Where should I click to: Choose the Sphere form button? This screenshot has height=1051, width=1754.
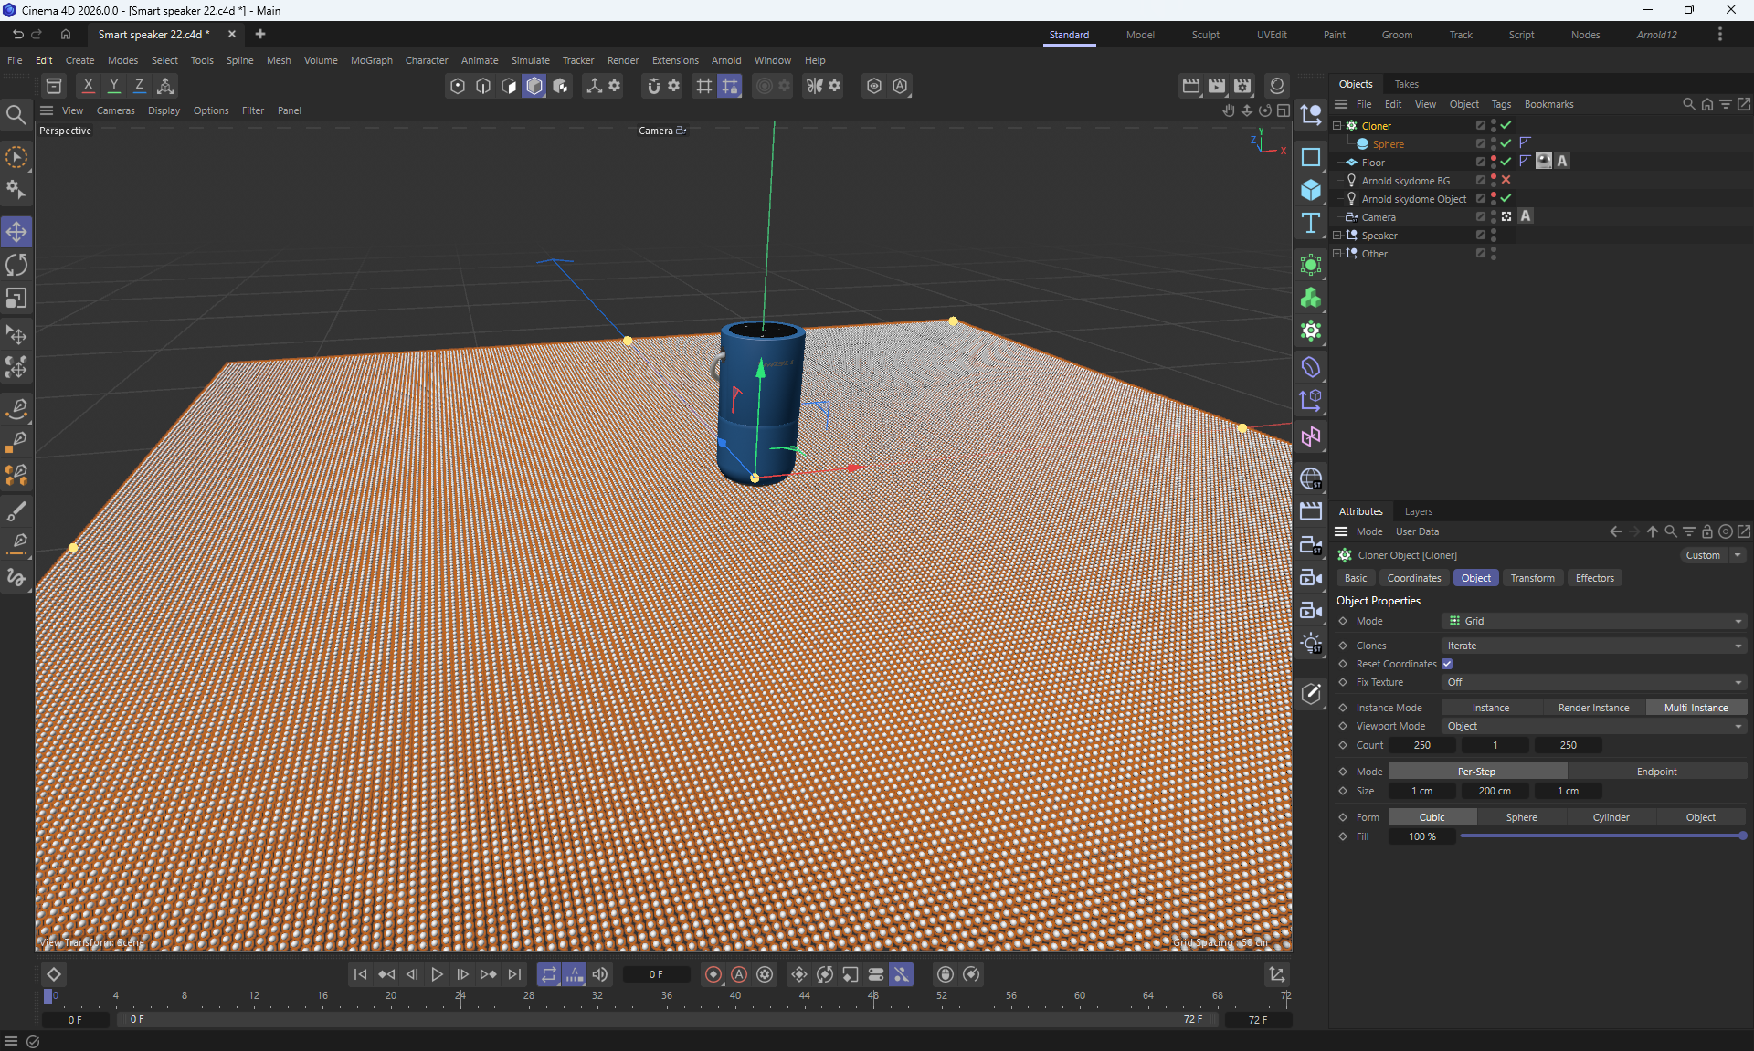pos(1521,817)
